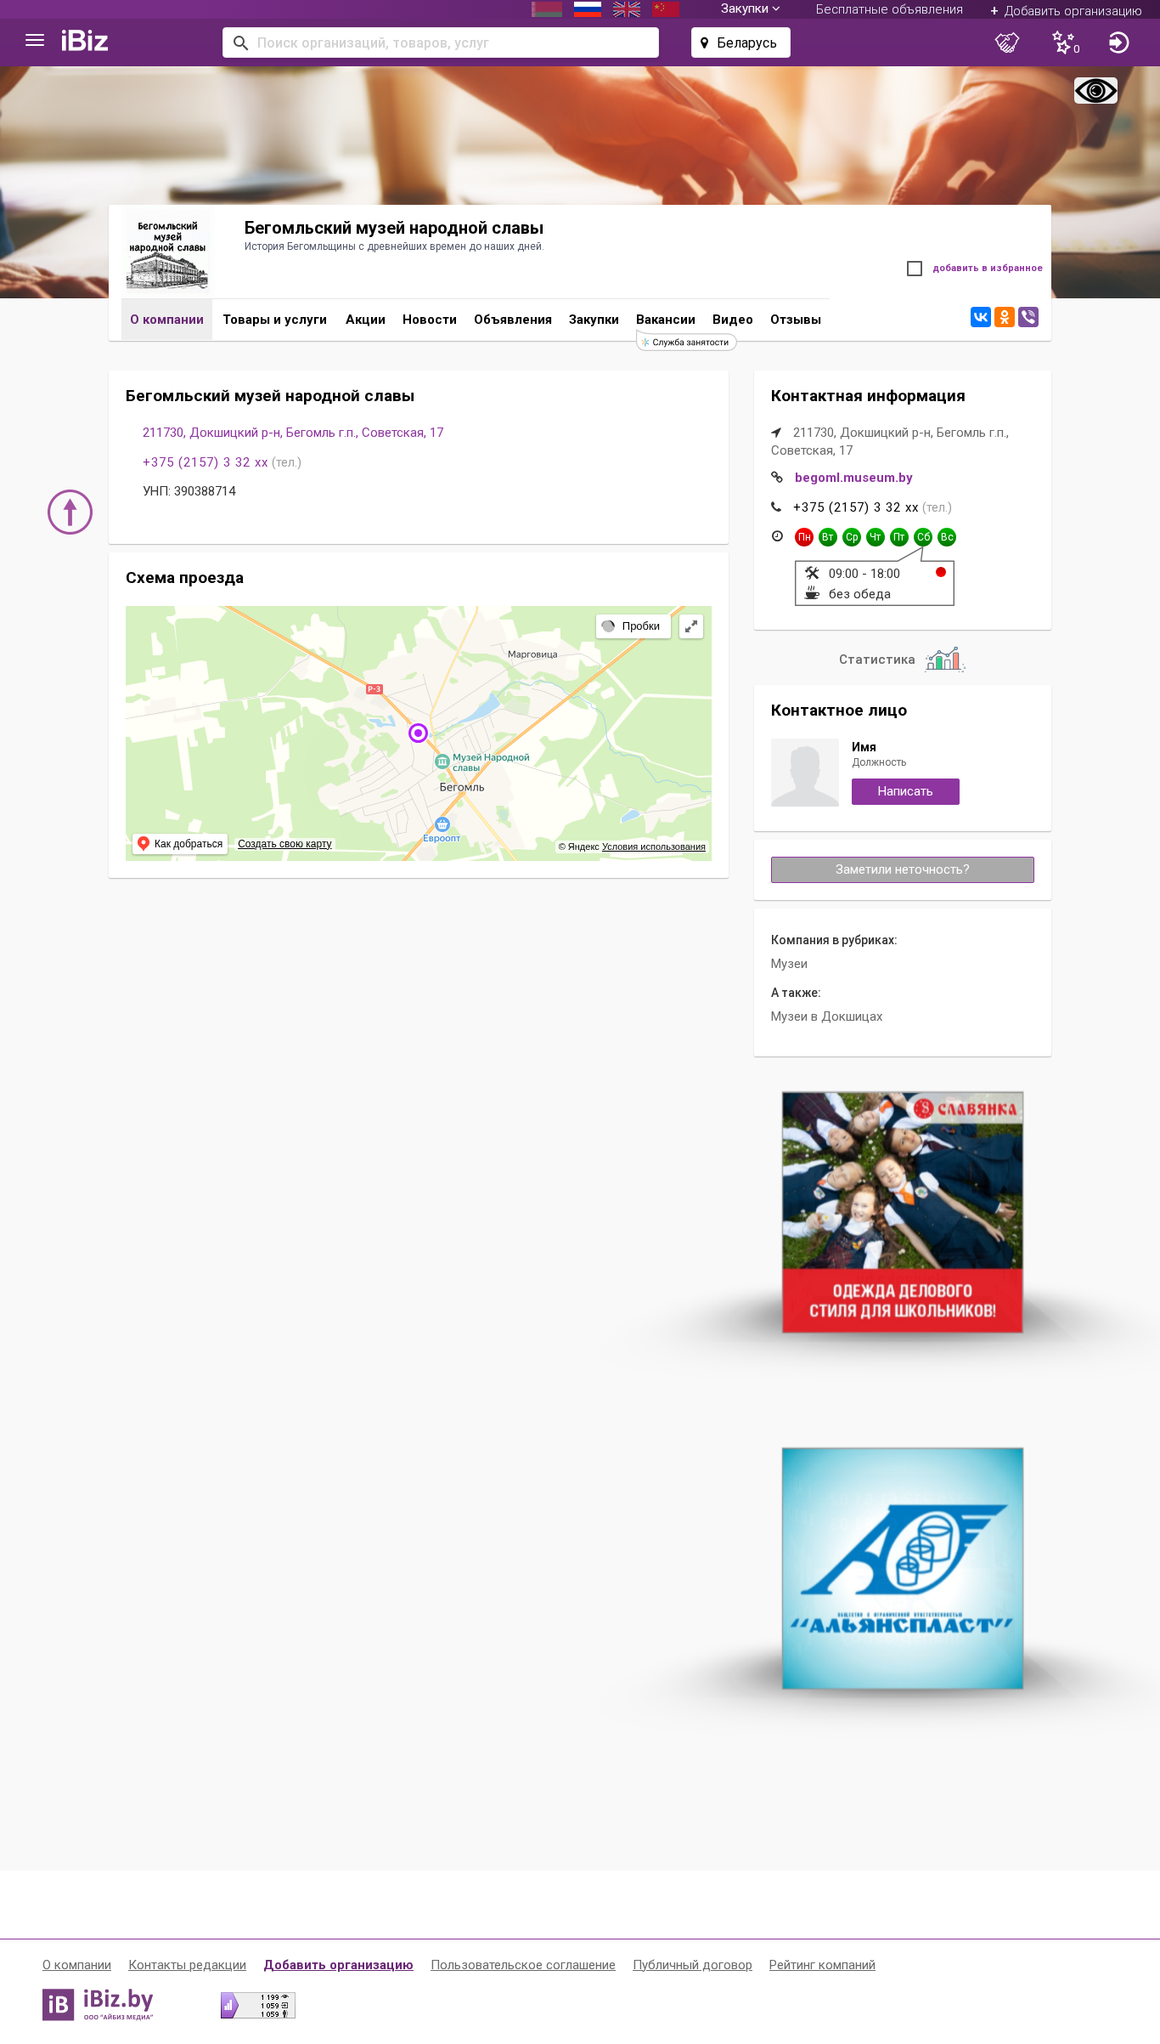Open the Товары и услуги tab
This screenshot has width=1160, height=2044.
click(x=275, y=320)
